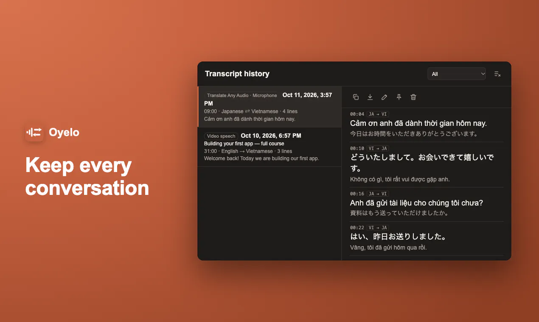
Task: Click the "Transcript history" heading
Action: (237, 74)
